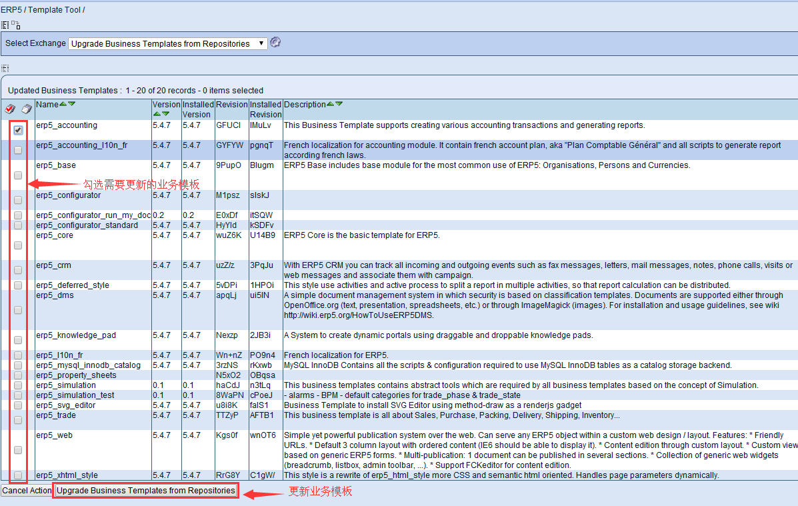Viewport: 798px width, 506px height.
Task: Open Template Tool breadcrumb link
Action: click(x=54, y=10)
